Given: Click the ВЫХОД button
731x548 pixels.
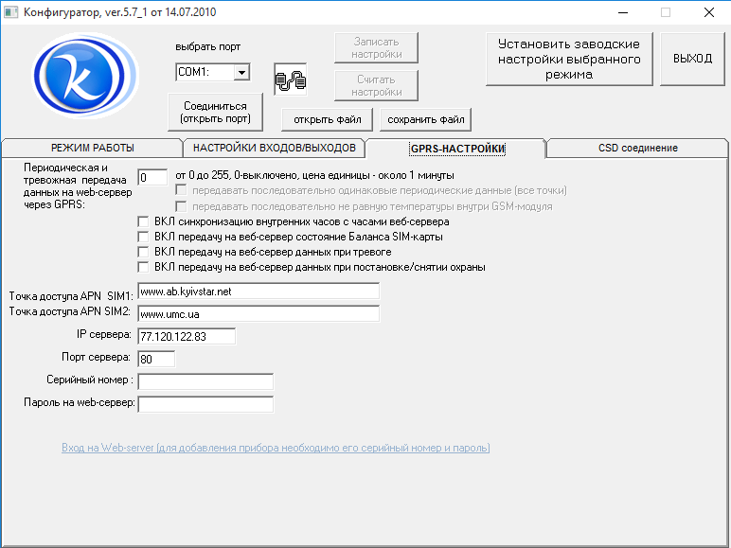Looking at the screenshot, I should tap(692, 59).
